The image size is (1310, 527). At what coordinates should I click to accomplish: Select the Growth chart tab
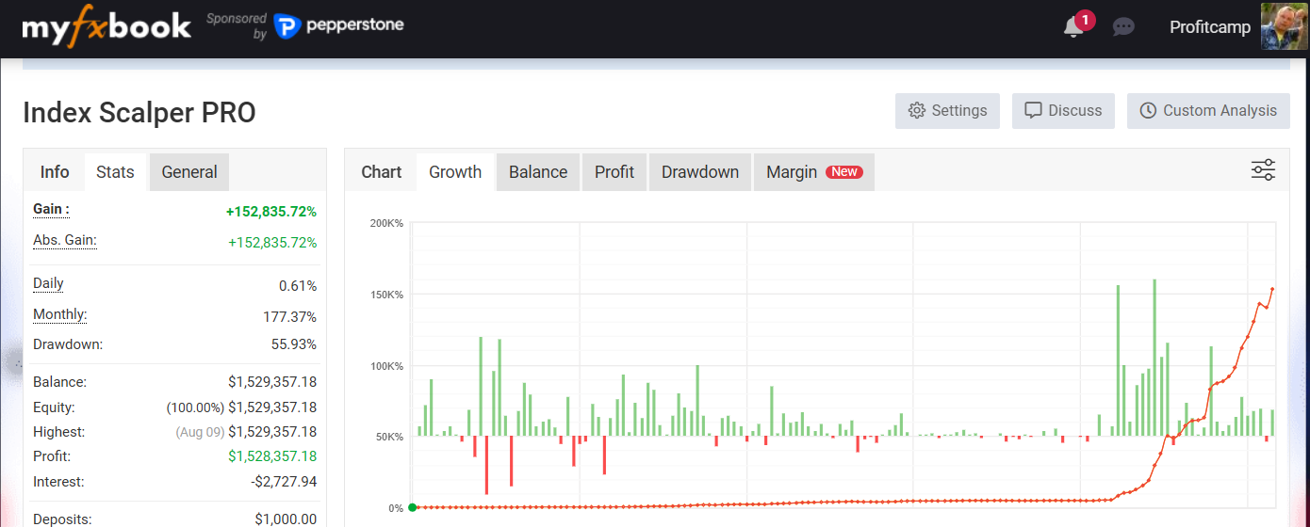point(455,172)
